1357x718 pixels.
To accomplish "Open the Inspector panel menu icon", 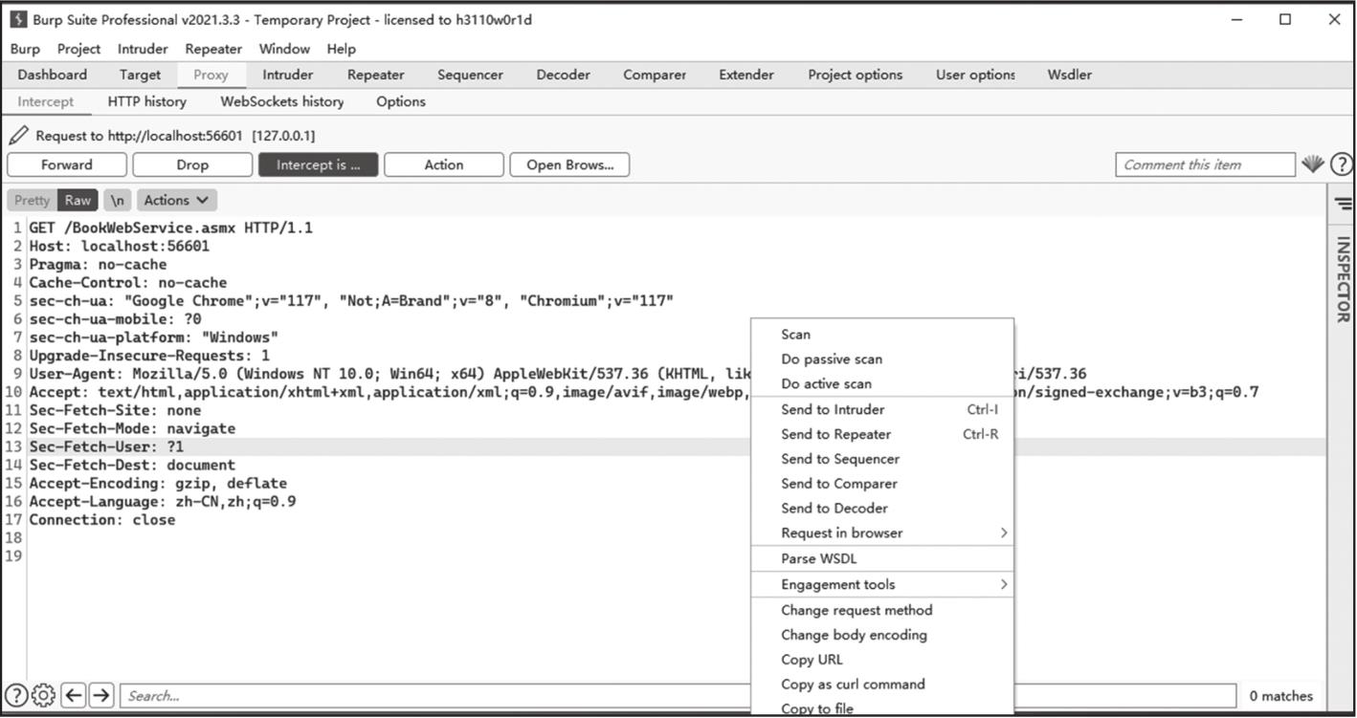I will tap(1344, 204).
